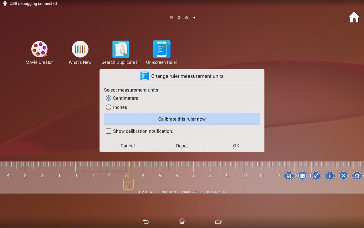Image resolution: width=364 pixels, height=228 pixels.
Task: Enable Show calibration notification checkbox
Action: (109, 131)
